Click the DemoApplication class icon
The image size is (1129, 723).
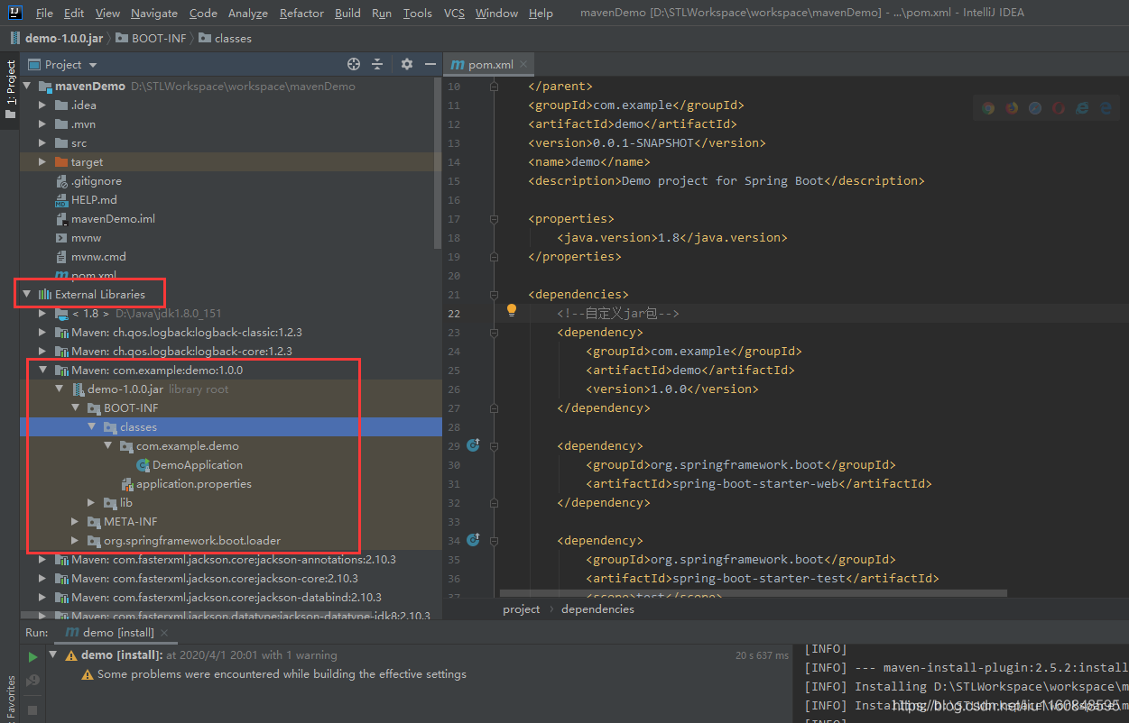[x=143, y=465]
